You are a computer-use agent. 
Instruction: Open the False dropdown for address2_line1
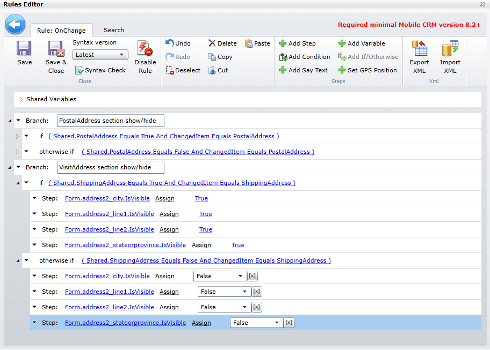click(225, 292)
